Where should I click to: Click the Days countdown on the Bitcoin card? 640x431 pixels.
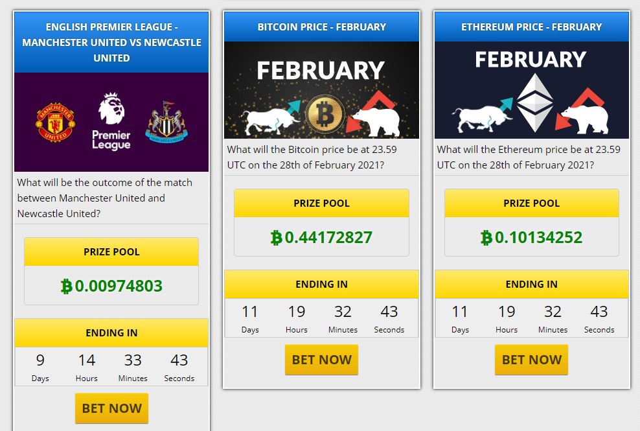click(x=250, y=318)
